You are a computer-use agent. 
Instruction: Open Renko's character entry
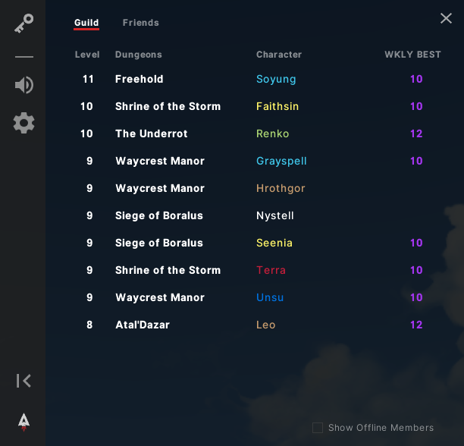[x=273, y=133]
